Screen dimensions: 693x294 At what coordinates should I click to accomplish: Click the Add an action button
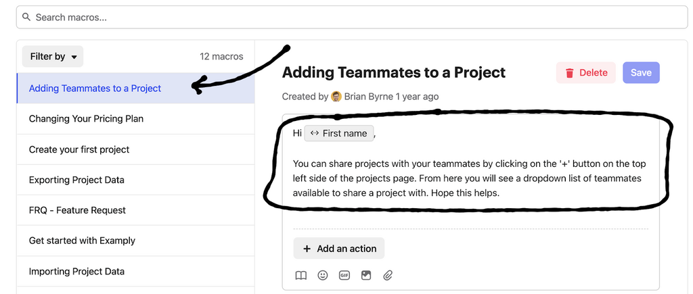tap(339, 249)
